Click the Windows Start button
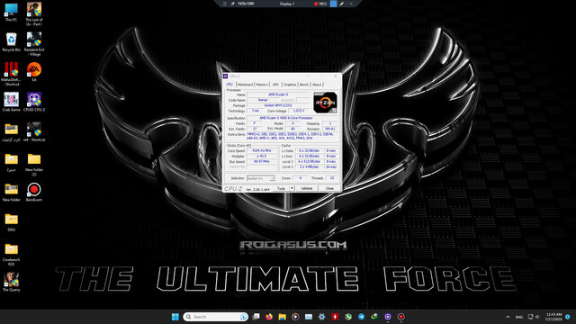Image resolution: width=576 pixels, height=324 pixels. [x=175, y=317]
